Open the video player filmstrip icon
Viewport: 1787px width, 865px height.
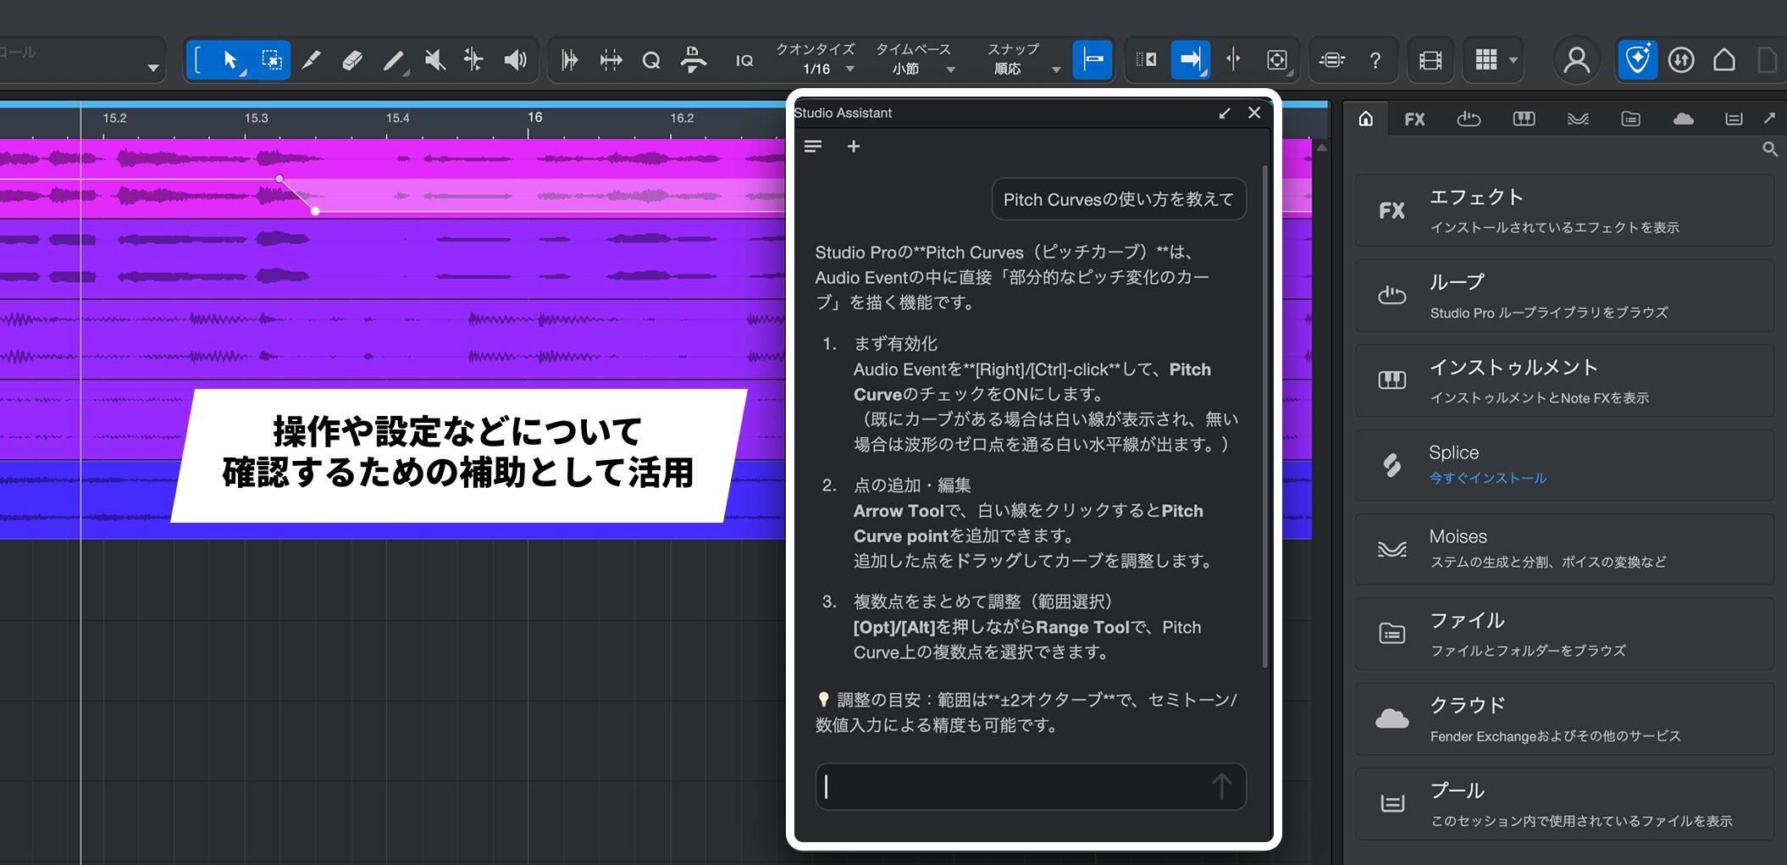1430,60
